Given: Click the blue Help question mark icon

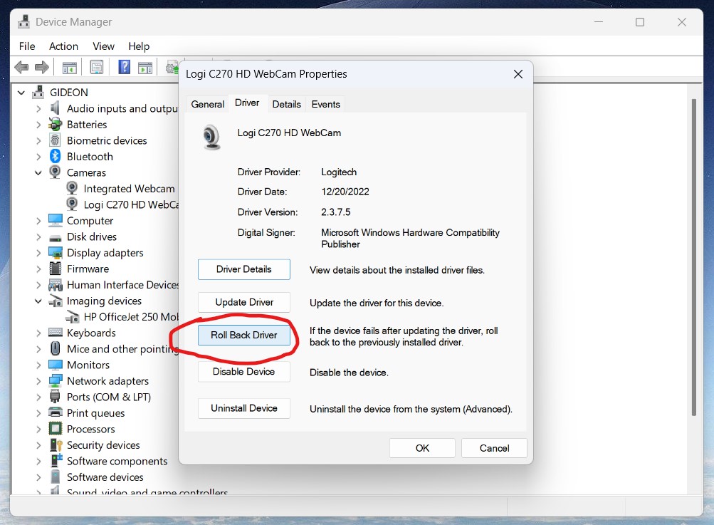Looking at the screenshot, I should tap(124, 68).
